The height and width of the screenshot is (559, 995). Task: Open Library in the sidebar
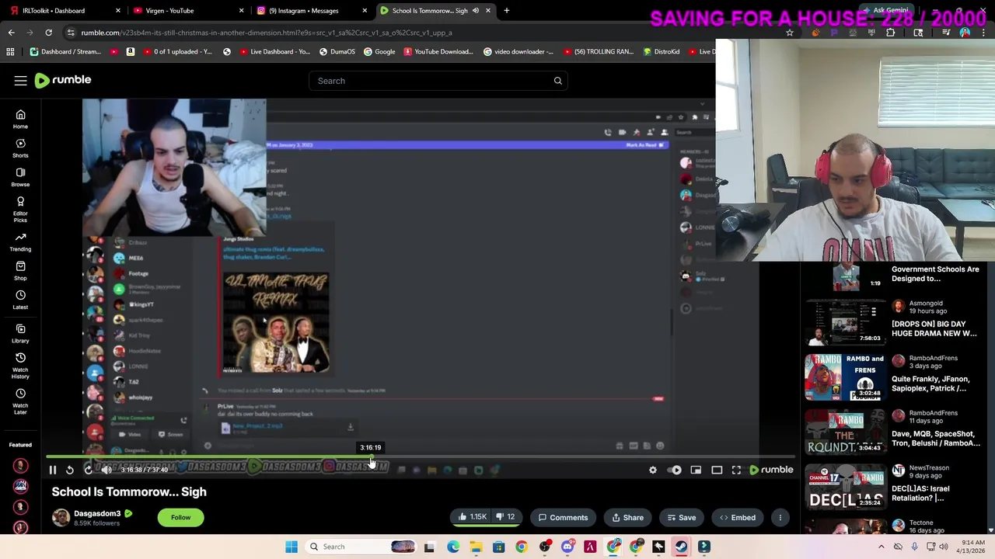click(x=20, y=333)
